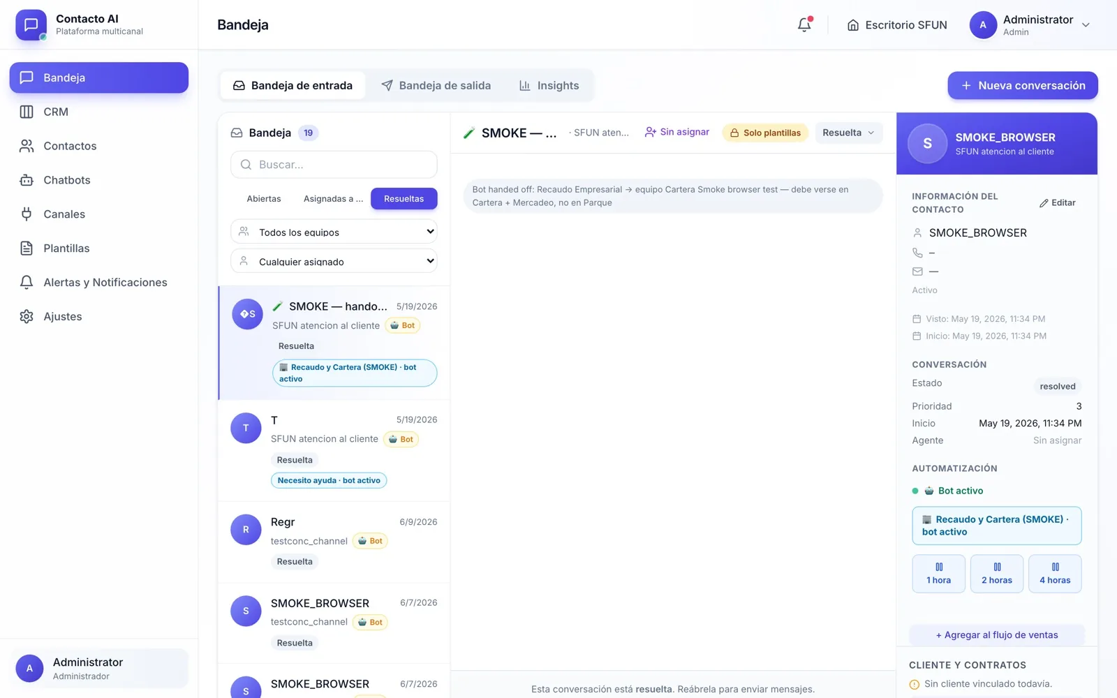Open the Contactos sidebar icon
Screen dimensions: 1117x698
27,146
